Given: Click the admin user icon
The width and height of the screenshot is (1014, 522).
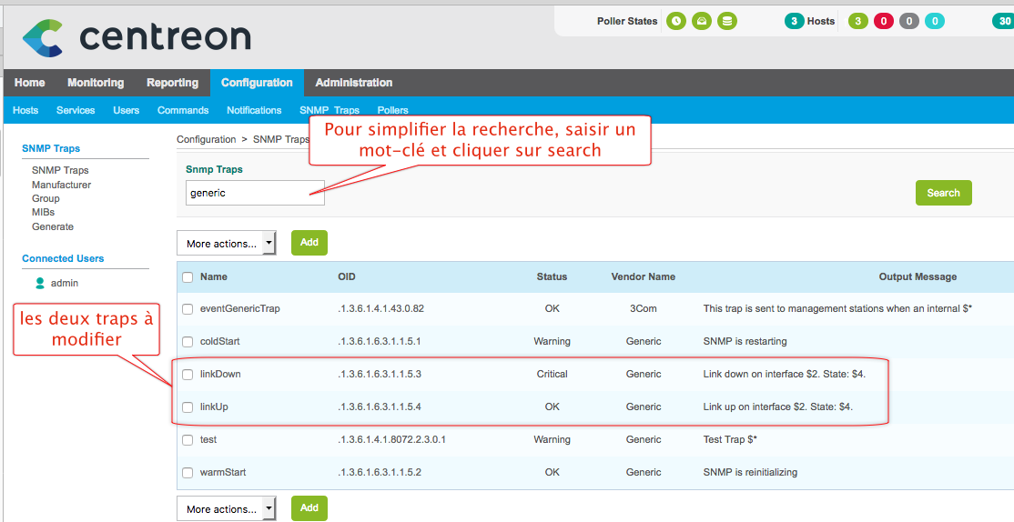Looking at the screenshot, I should tap(40, 283).
